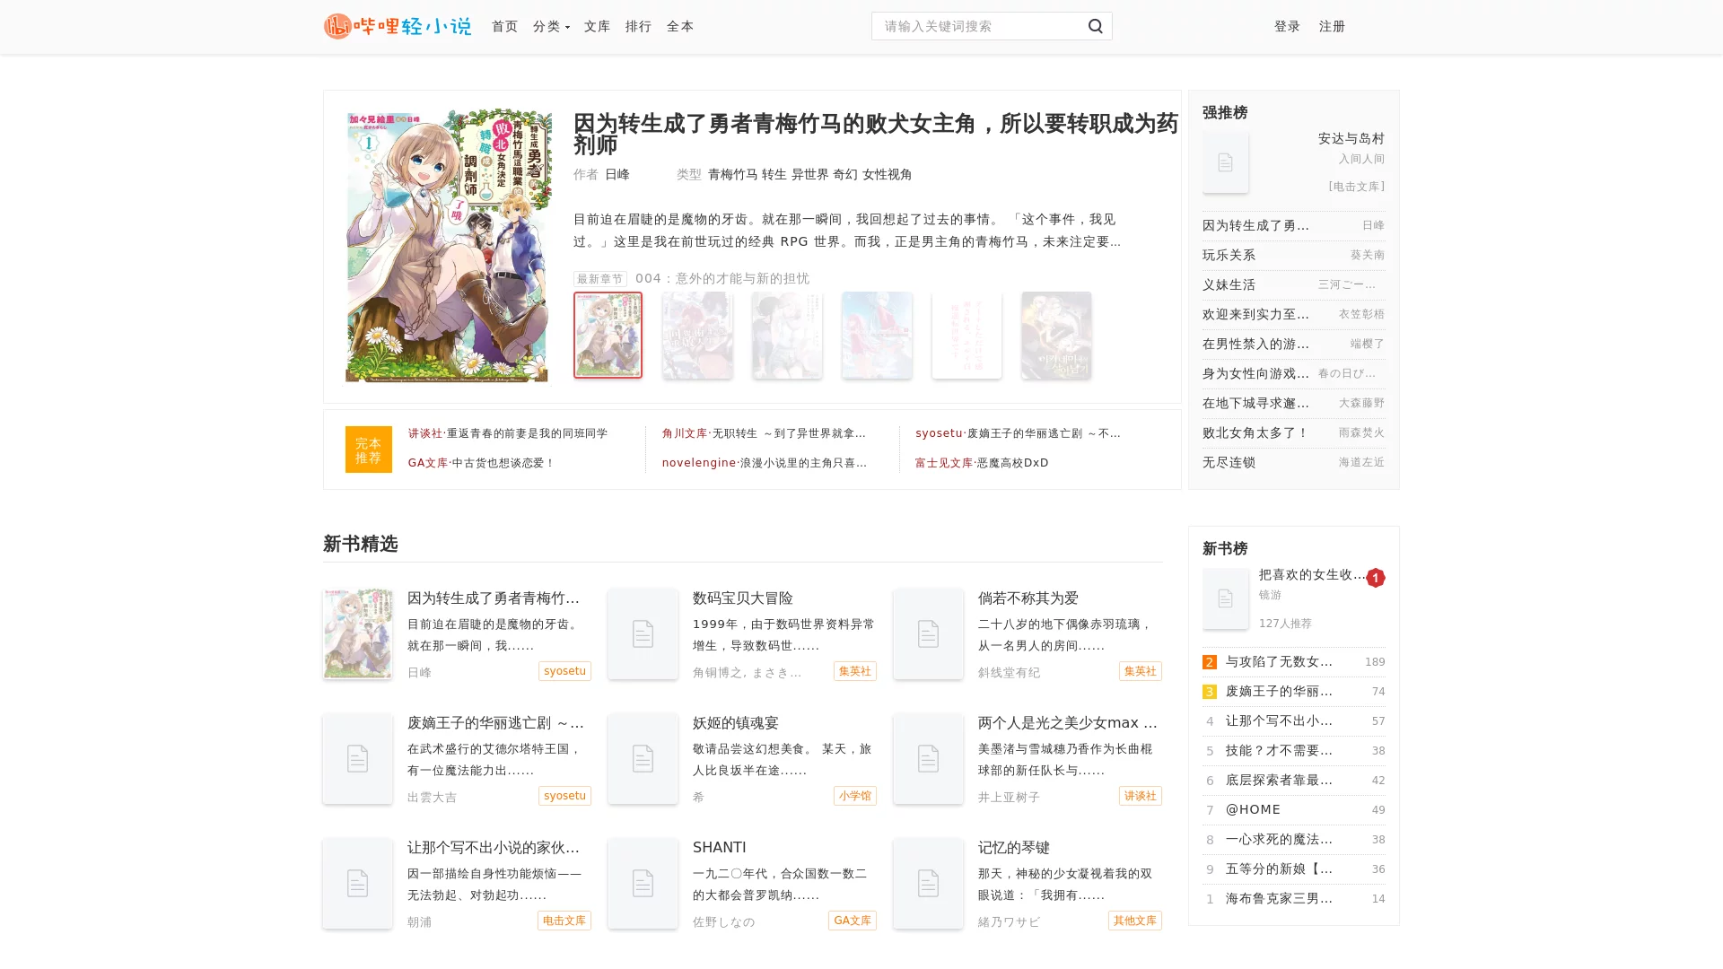Click the 注册 register link

coord(1332,26)
